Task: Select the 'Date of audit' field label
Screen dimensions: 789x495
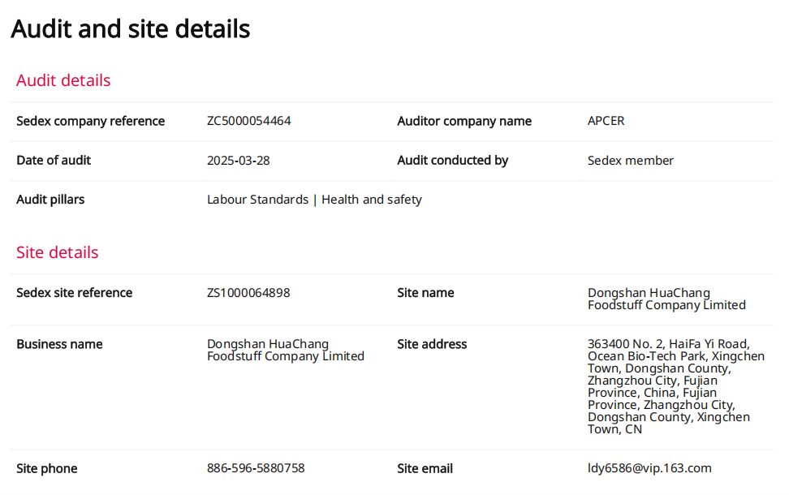Action: (x=54, y=161)
